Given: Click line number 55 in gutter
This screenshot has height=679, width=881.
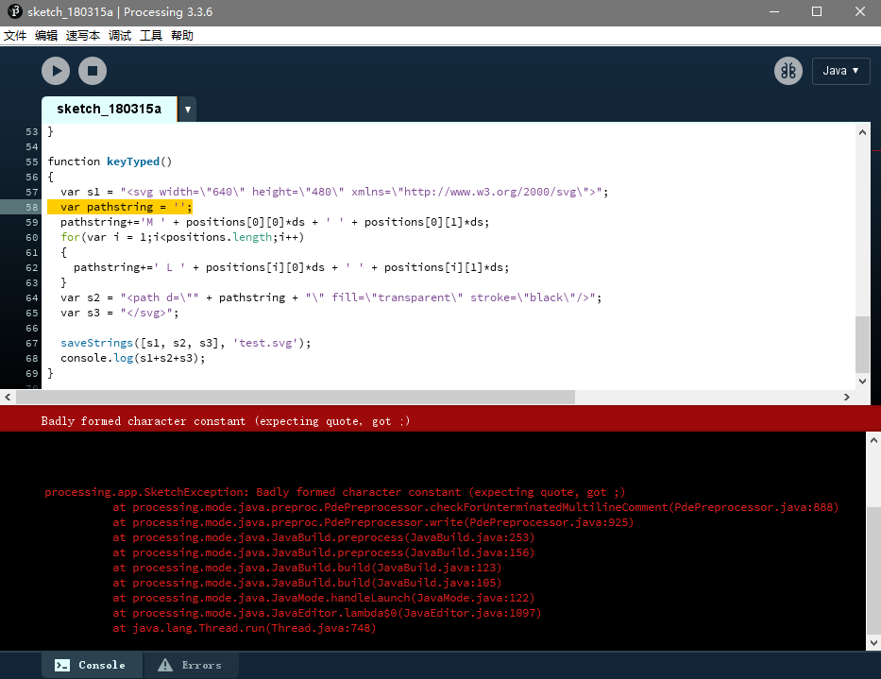Looking at the screenshot, I should click(x=32, y=161).
